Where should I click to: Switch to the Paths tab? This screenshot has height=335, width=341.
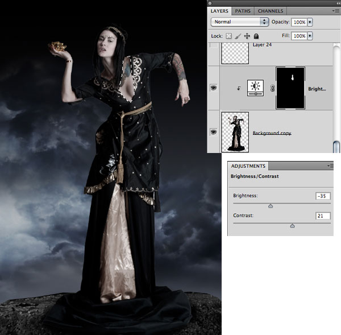(242, 11)
